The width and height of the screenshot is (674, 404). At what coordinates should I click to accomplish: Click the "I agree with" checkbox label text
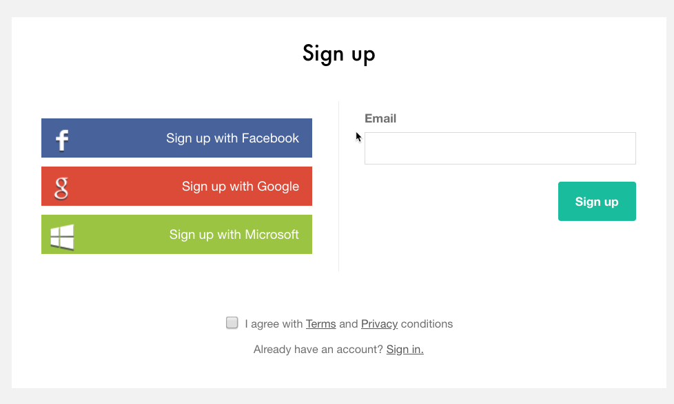tap(274, 323)
